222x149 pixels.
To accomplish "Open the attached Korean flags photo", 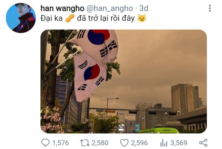I will (x=124, y=82).
